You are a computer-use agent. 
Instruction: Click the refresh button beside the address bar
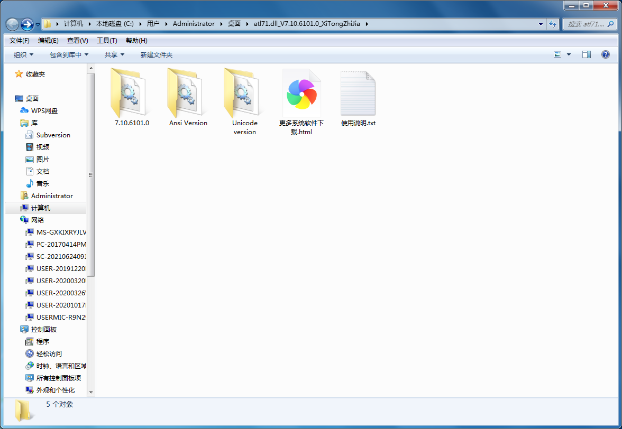[x=553, y=24]
